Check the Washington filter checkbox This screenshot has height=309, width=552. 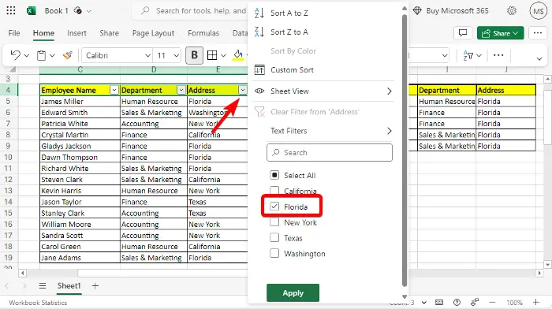274,253
